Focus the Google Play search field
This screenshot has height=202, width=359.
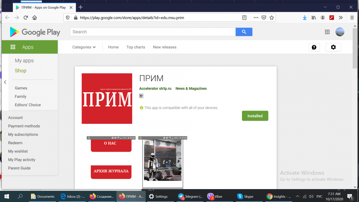click(153, 32)
